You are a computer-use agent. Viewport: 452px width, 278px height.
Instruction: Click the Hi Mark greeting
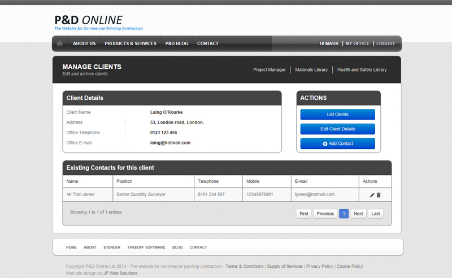click(329, 43)
